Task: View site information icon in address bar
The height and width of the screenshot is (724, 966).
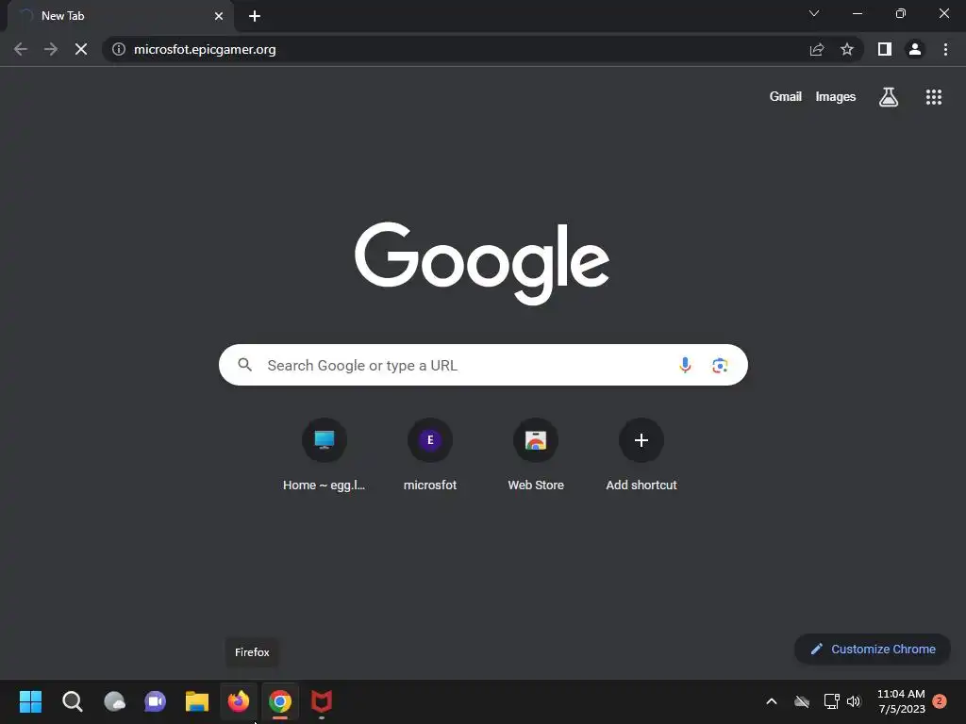Action: point(119,49)
